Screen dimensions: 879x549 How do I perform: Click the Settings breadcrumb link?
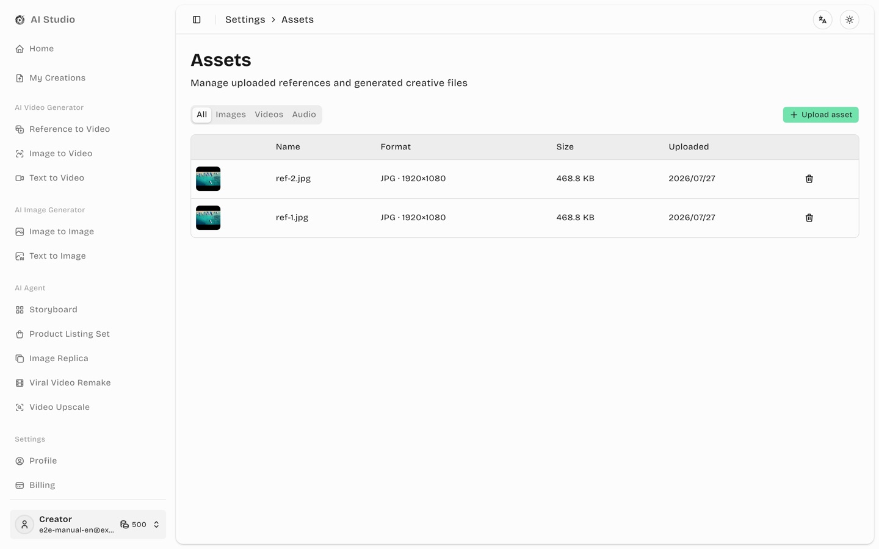point(245,20)
